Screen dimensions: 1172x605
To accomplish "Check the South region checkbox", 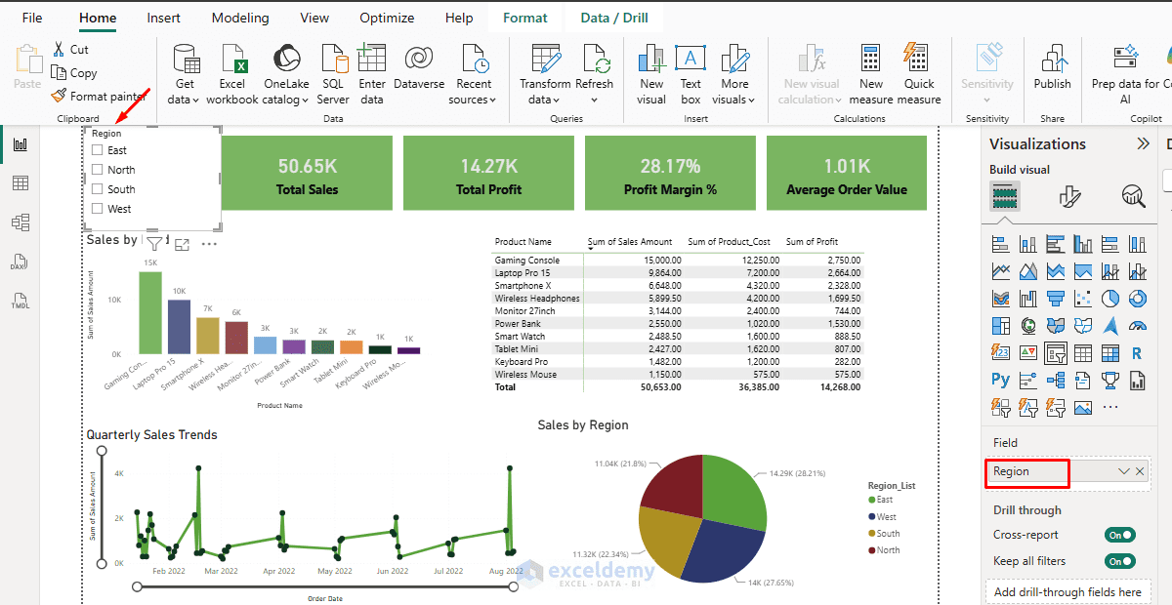I will click(97, 189).
